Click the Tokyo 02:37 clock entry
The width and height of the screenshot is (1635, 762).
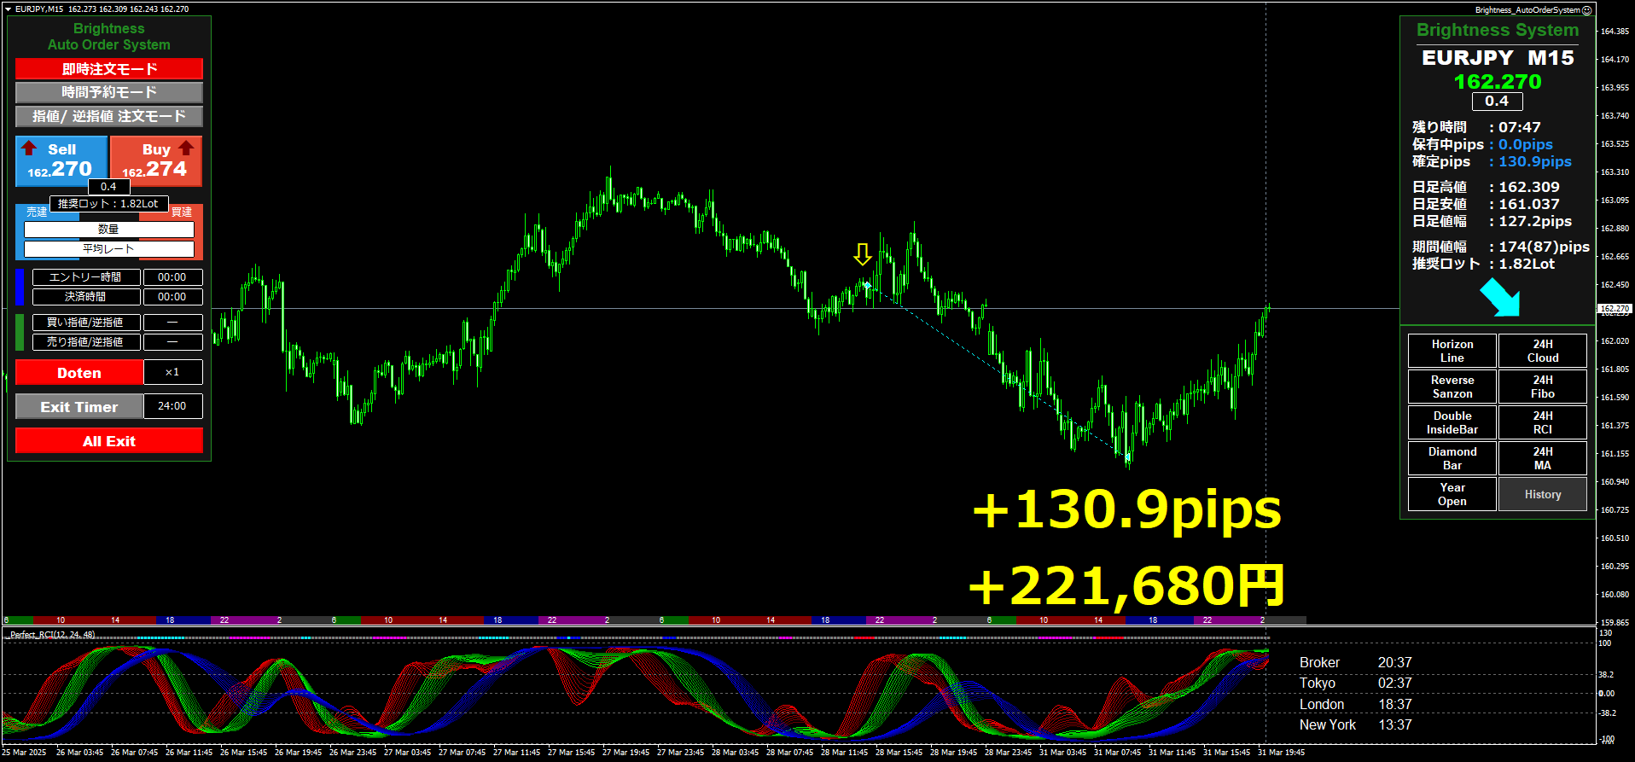click(x=1356, y=683)
